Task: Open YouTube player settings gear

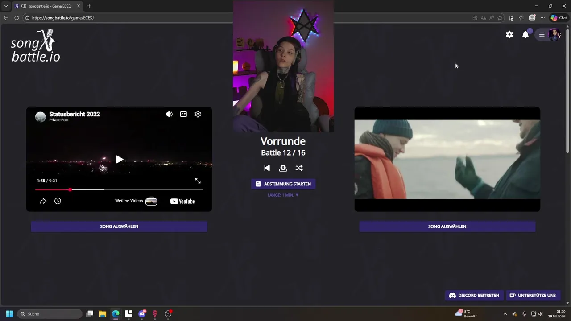Action: pos(198,114)
